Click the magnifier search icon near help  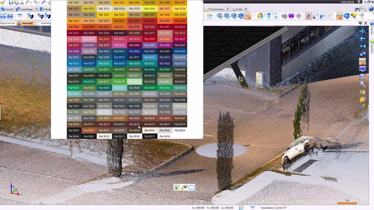pyautogui.click(x=364, y=9)
